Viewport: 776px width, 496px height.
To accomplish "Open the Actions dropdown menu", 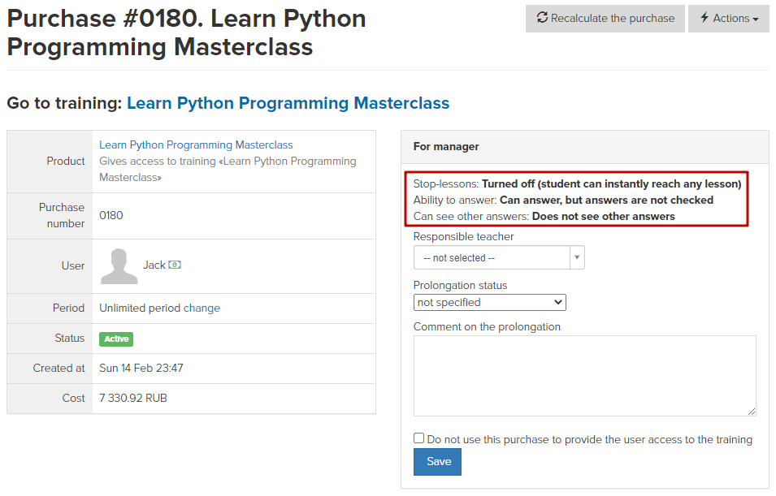I will [729, 19].
